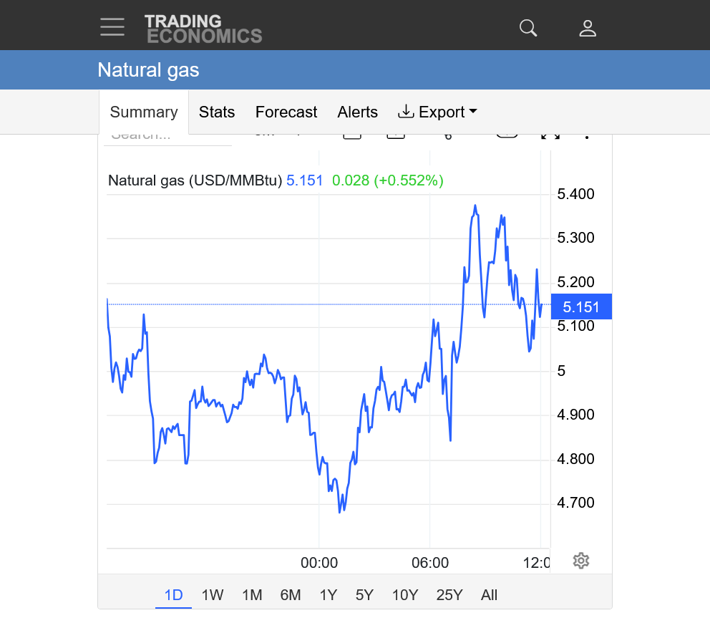Select the Summary tab
Image resolution: width=710 pixels, height=618 pixels.
tap(144, 112)
